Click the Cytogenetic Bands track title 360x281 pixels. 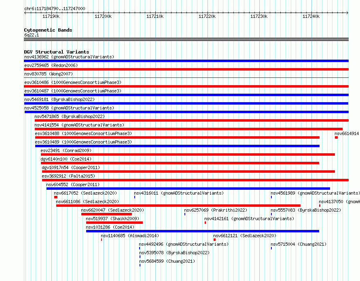click(48, 30)
